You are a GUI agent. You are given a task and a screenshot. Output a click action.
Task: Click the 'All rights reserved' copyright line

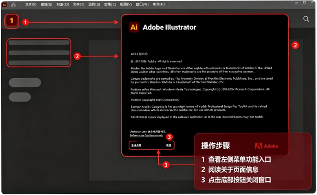point(156,61)
